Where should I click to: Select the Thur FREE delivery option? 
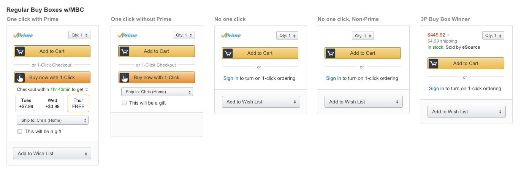pyautogui.click(x=78, y=103)
